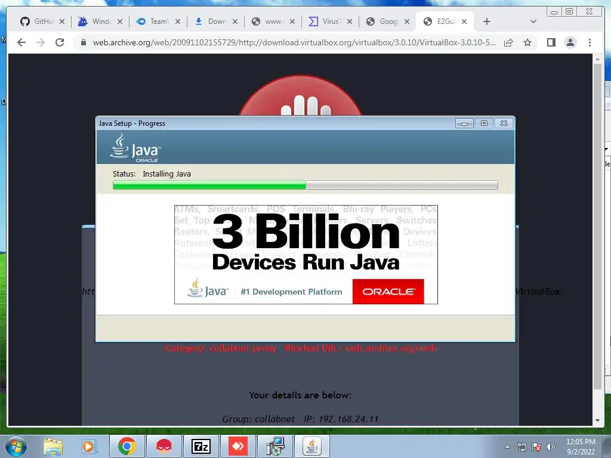611x458 pixels.
Task: Toggle the Chrome side panel
Action: click(x=551, y=42)
